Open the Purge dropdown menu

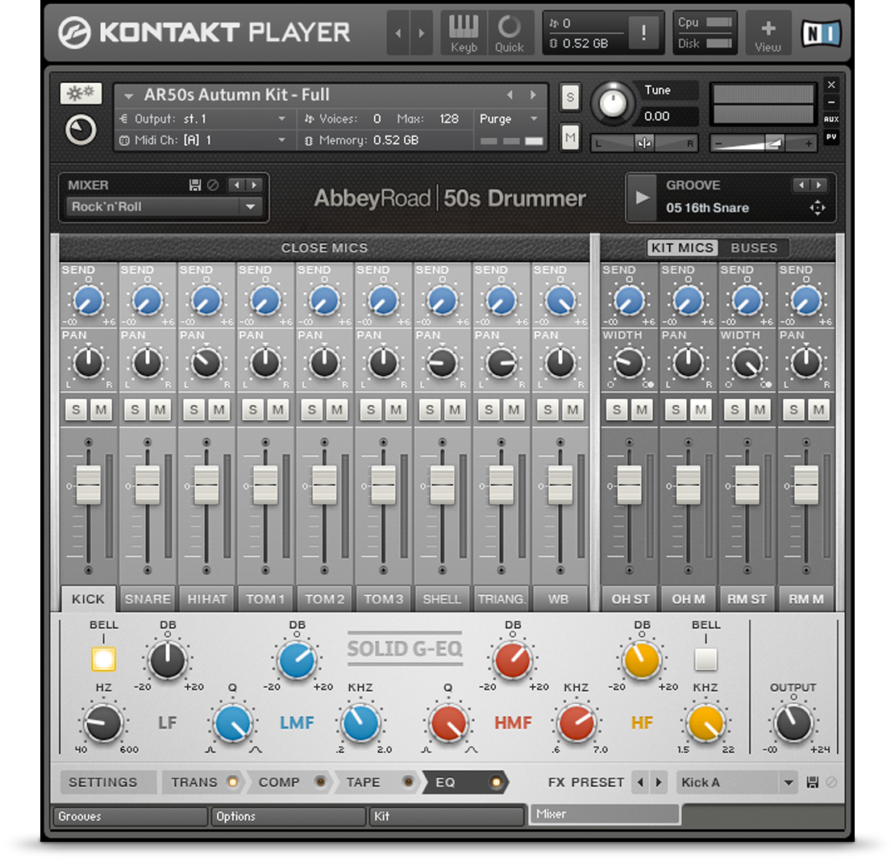[x=509, y=119]
